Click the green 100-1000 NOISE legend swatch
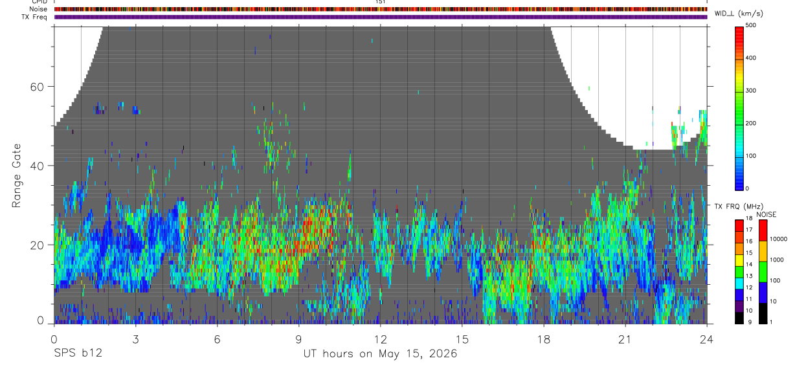The height and width of the screenshot is (367, 795). click(763, 272)
